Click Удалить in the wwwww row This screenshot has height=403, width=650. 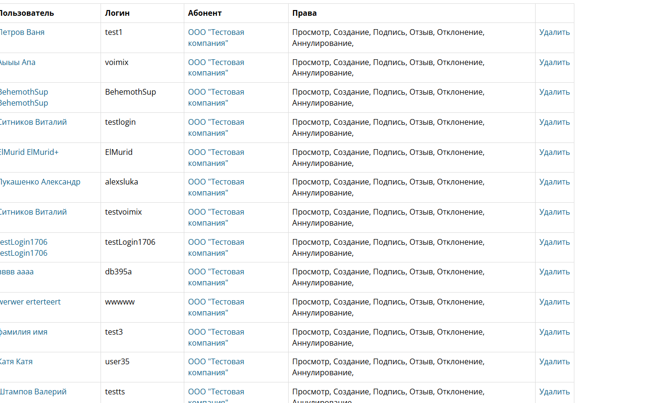(x=554, y=302)
